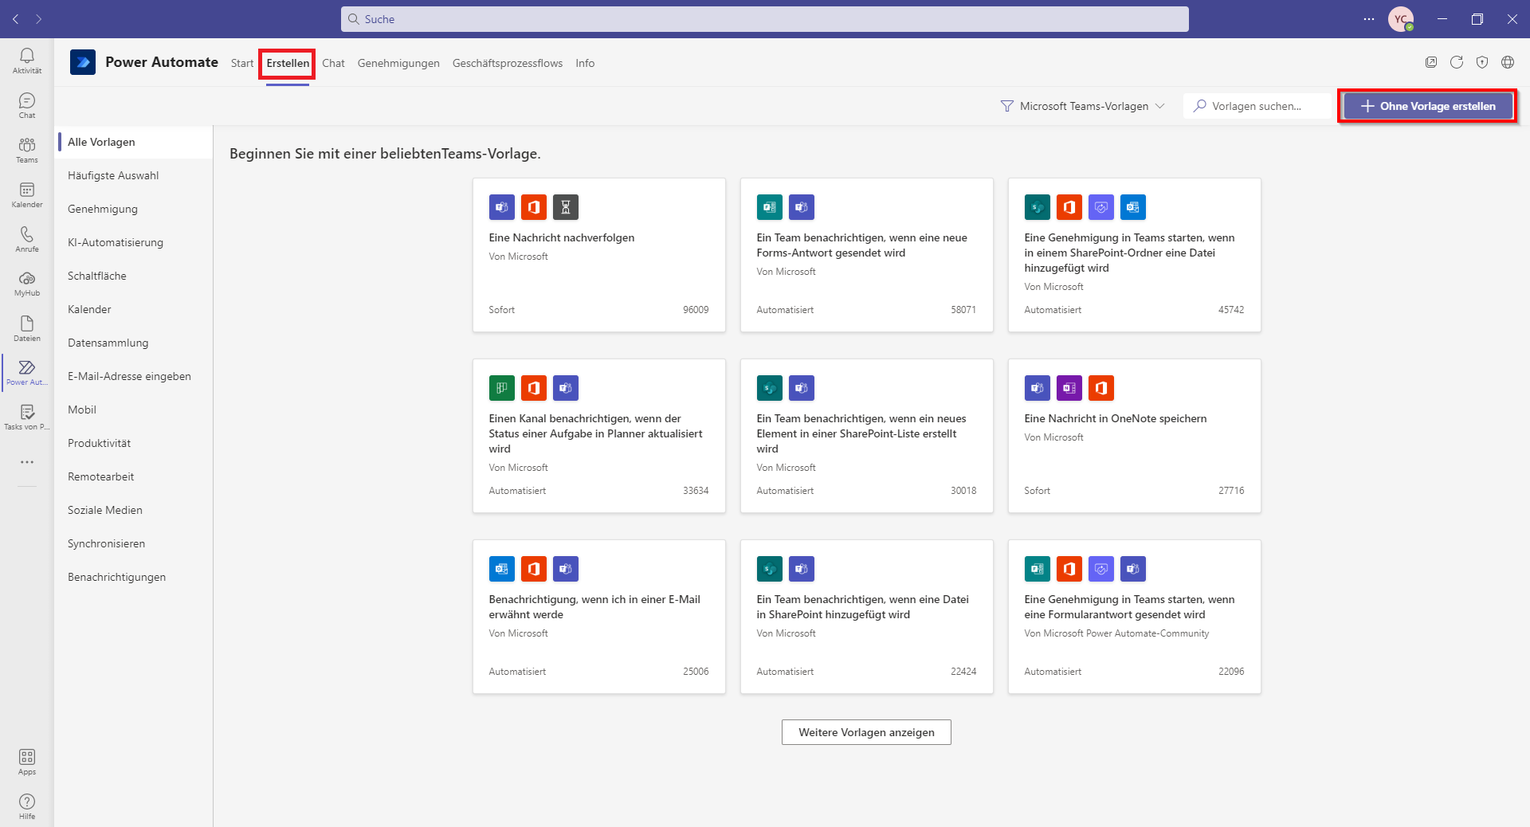
Task: Open Tasks von Planner in the sidebar
Action: [26, 415]
